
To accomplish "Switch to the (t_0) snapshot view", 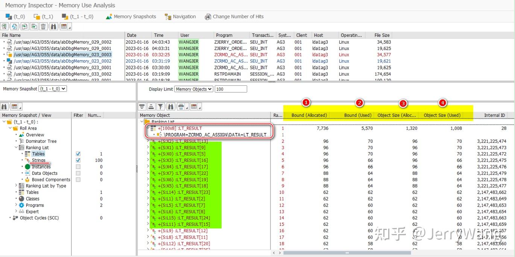I will (x=15, y=17).
